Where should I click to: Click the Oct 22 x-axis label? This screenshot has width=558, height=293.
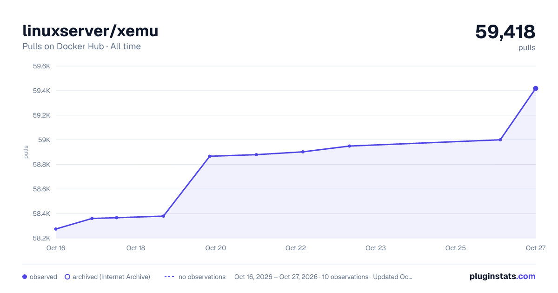pos(296,248)
